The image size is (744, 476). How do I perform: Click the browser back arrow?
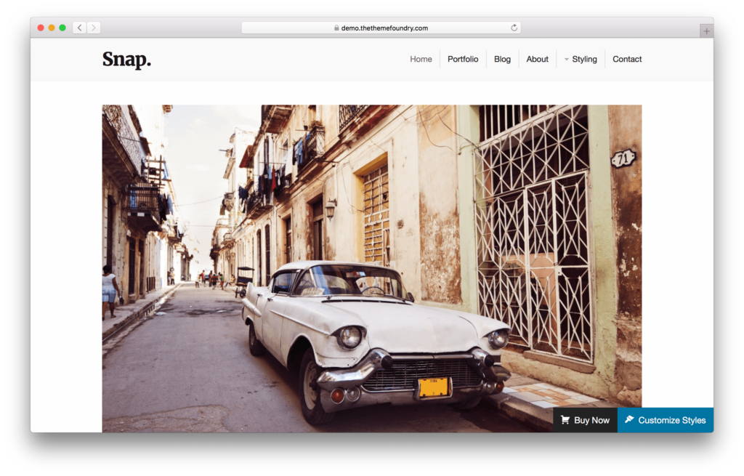point(80,28)
